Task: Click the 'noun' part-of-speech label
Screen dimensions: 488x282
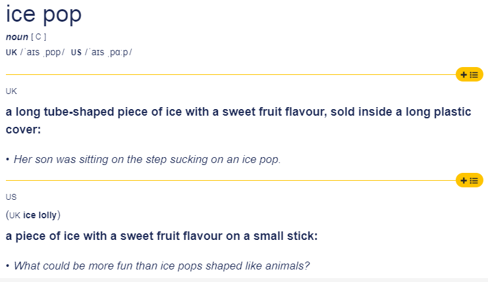Action: coord(17,37)
